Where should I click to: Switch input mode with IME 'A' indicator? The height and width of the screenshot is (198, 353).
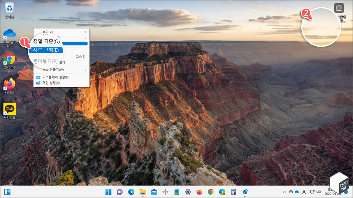304,192
